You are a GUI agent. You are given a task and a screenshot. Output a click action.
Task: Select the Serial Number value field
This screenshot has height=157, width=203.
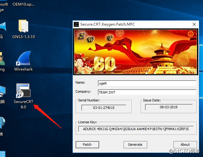tap(104, 108)
